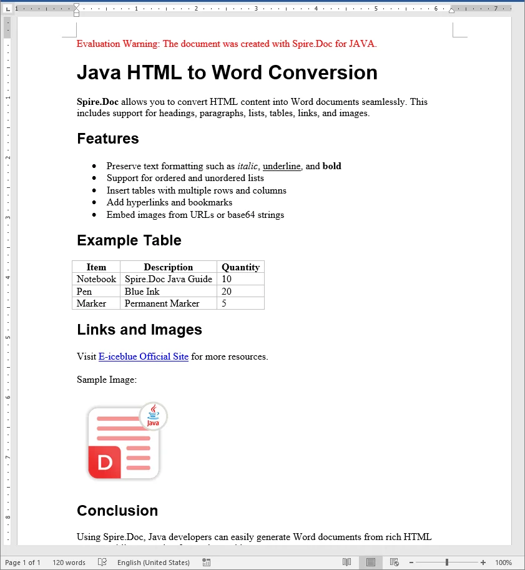Click the Example Table heading
The width and height of the screenshot is (525, 570).
pos(129,240)
